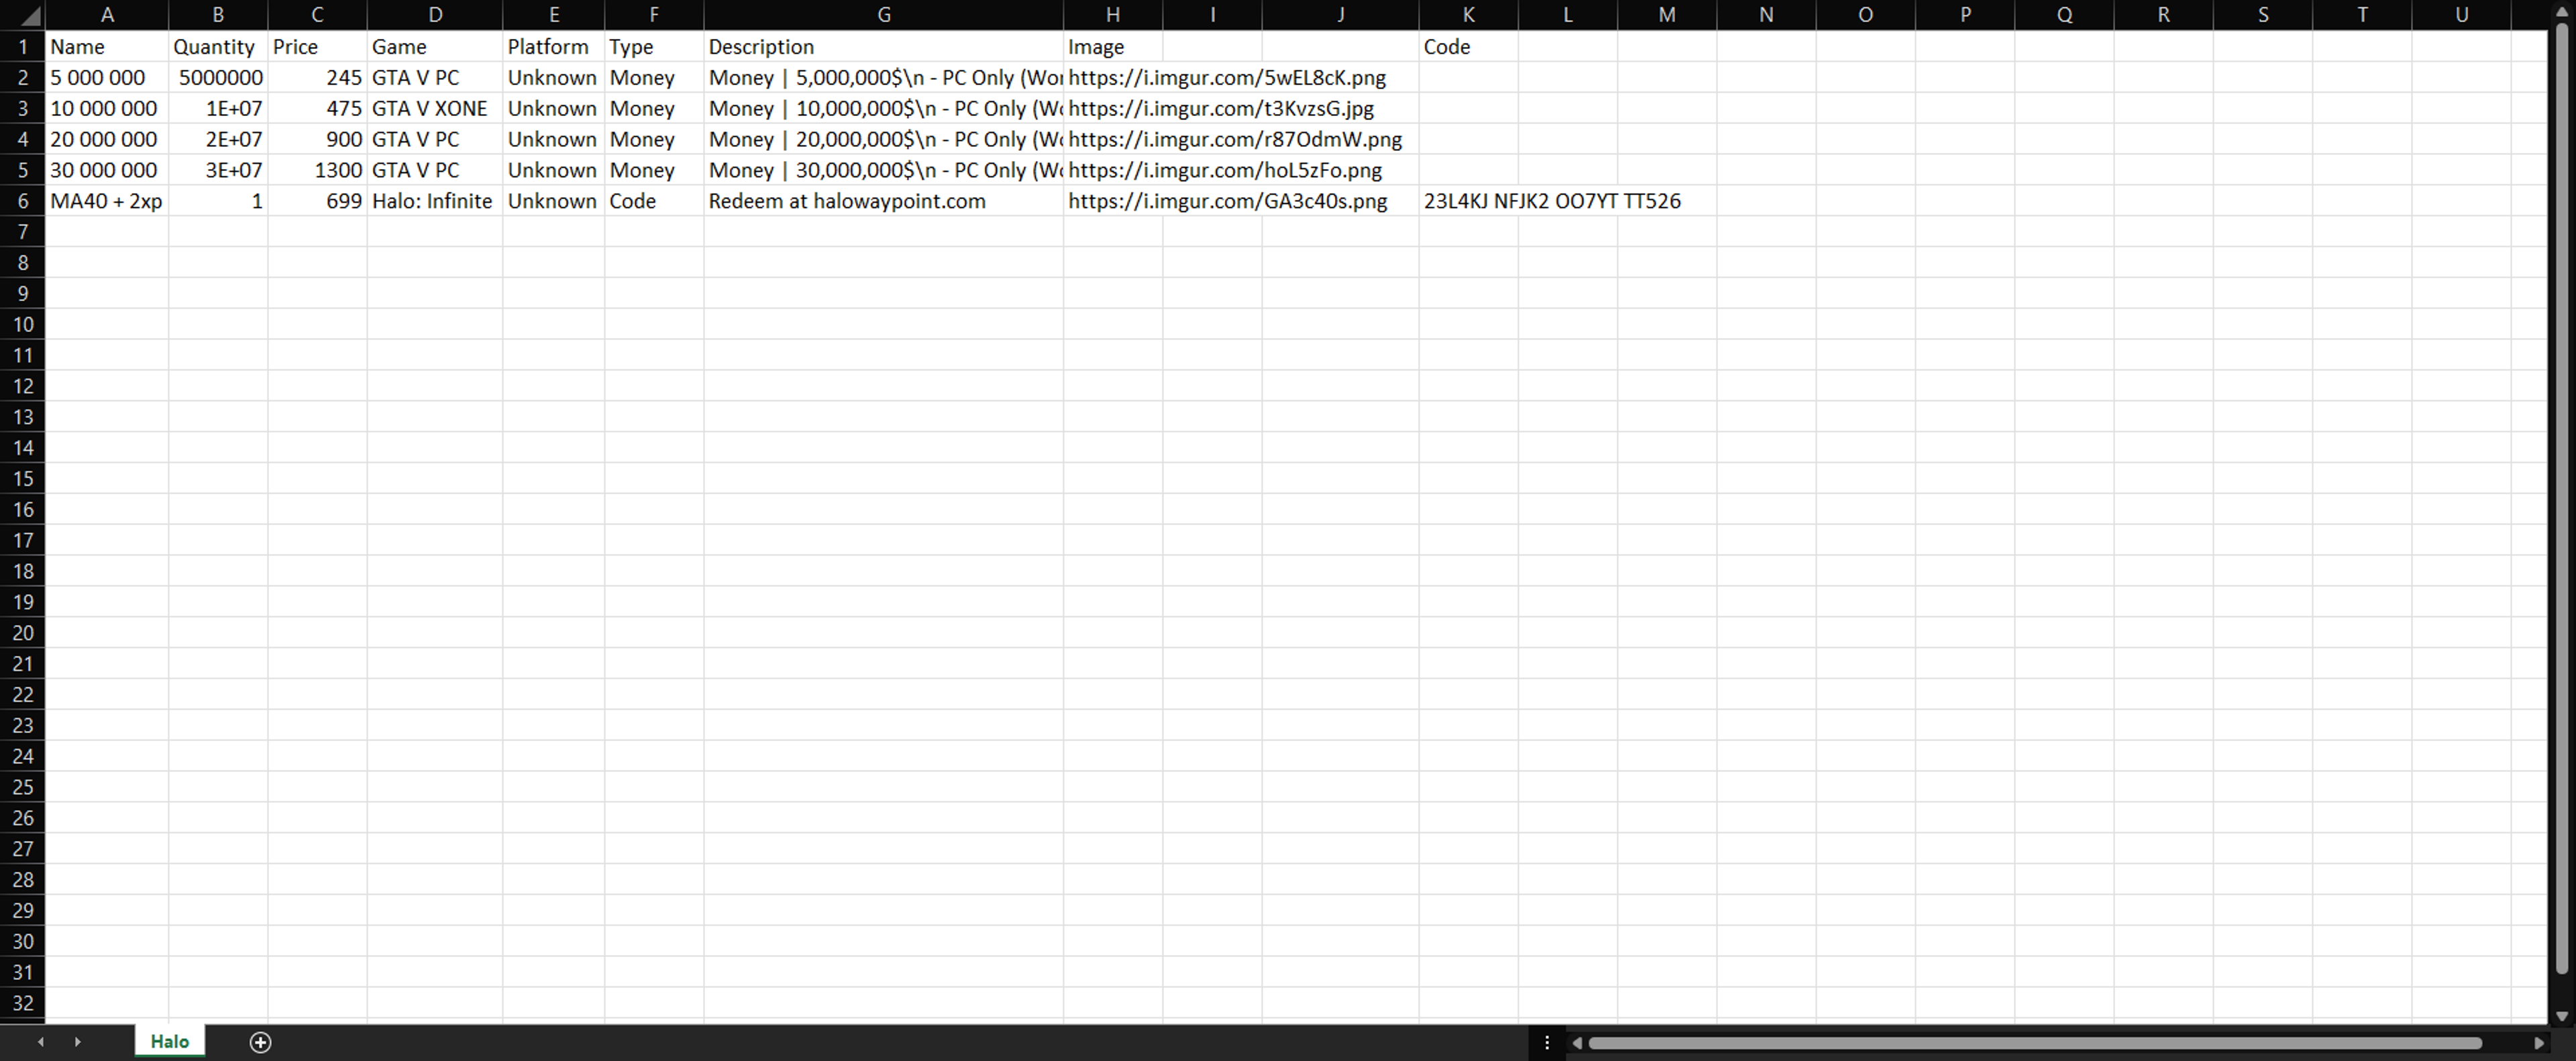The width and height of the screenshot is (2576, 1061).
Task: Select the GTA V XONE cell
Action: pos(435,109)
